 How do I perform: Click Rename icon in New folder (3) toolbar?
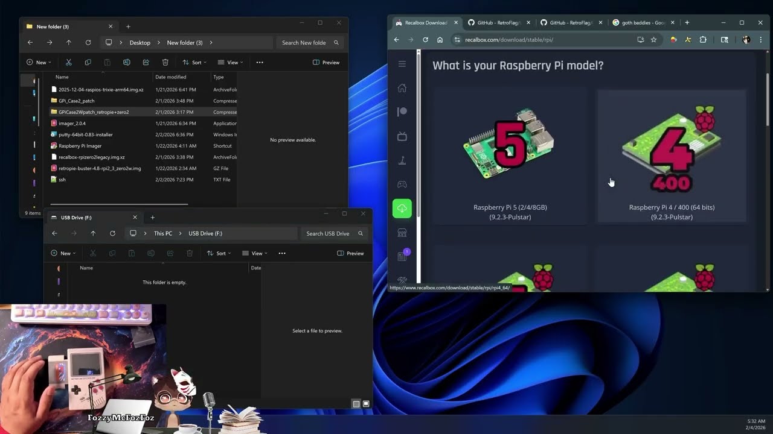pos(127,62)
